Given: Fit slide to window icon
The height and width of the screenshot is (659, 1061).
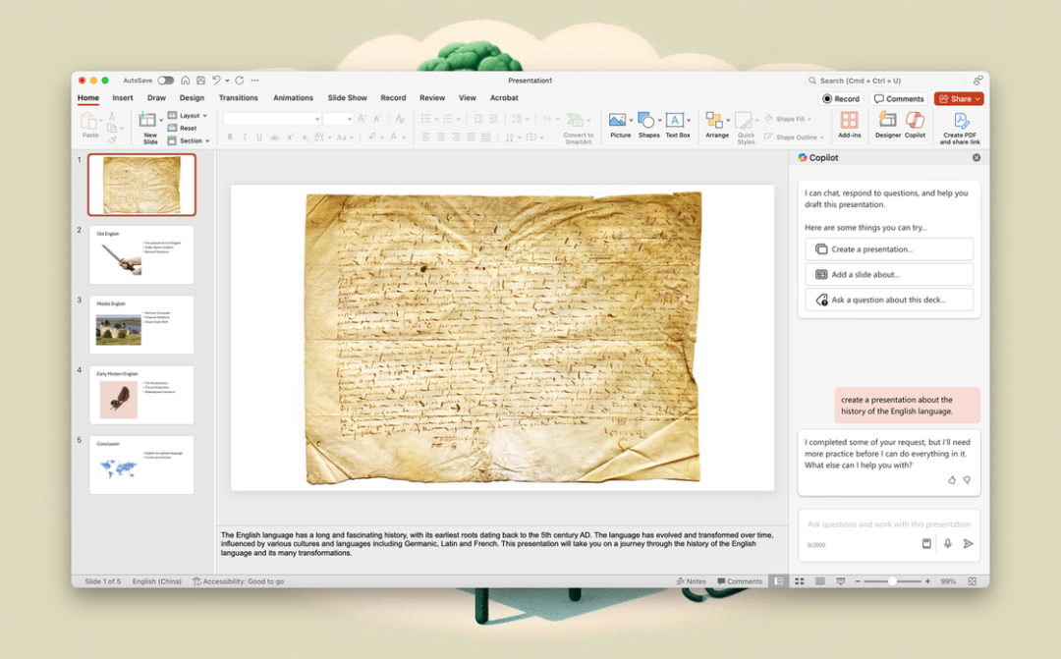Looking at the screenshot, I should coord(973,581).
